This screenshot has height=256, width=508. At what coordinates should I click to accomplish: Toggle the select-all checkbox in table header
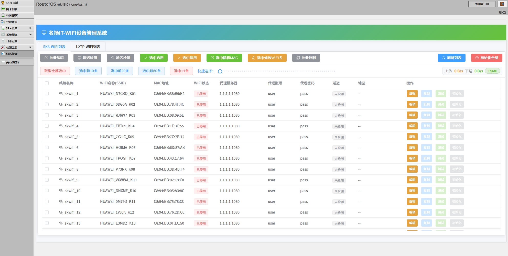coord(47,83)
